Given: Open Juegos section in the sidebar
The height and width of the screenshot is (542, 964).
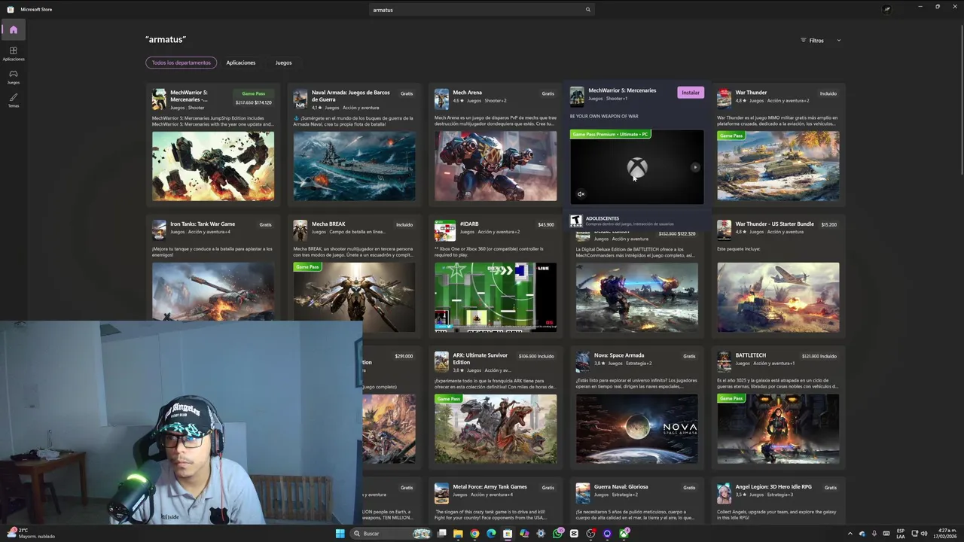Looking at the screenshot, I should pyautogui.click(x=13, y=77).
